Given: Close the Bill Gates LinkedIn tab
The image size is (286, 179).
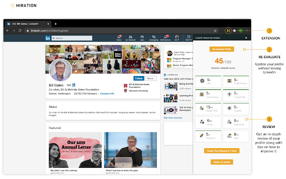Looking at the screenshot, I should 48,24.
